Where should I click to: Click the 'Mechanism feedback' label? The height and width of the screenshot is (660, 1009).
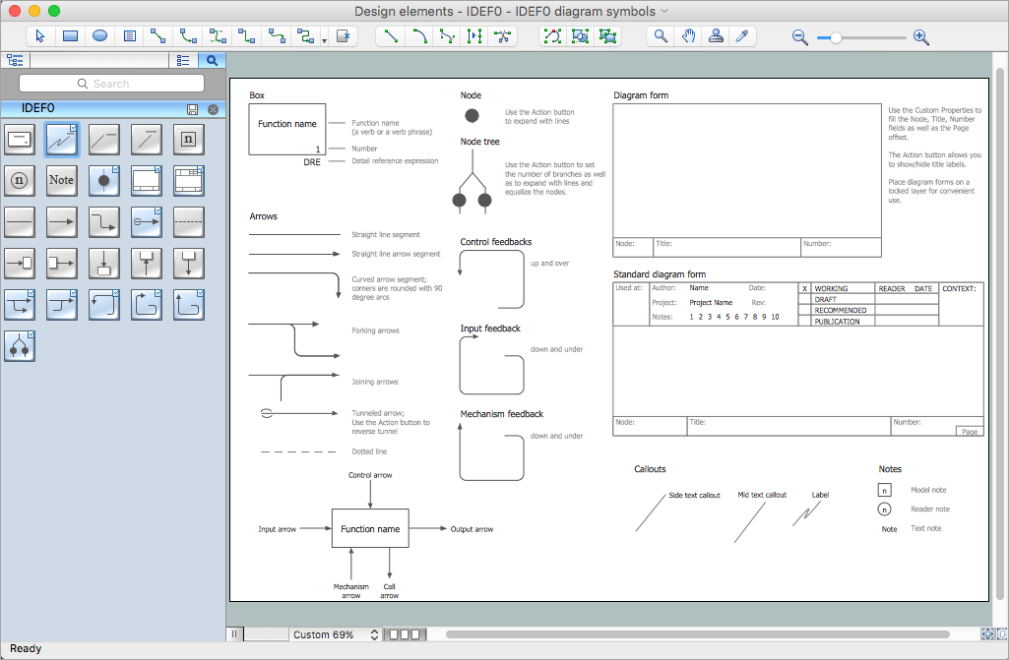[x=501, y=414]
